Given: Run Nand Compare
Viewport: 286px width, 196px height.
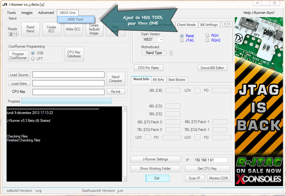Looking at the screenshot, I should coord(116,79).
